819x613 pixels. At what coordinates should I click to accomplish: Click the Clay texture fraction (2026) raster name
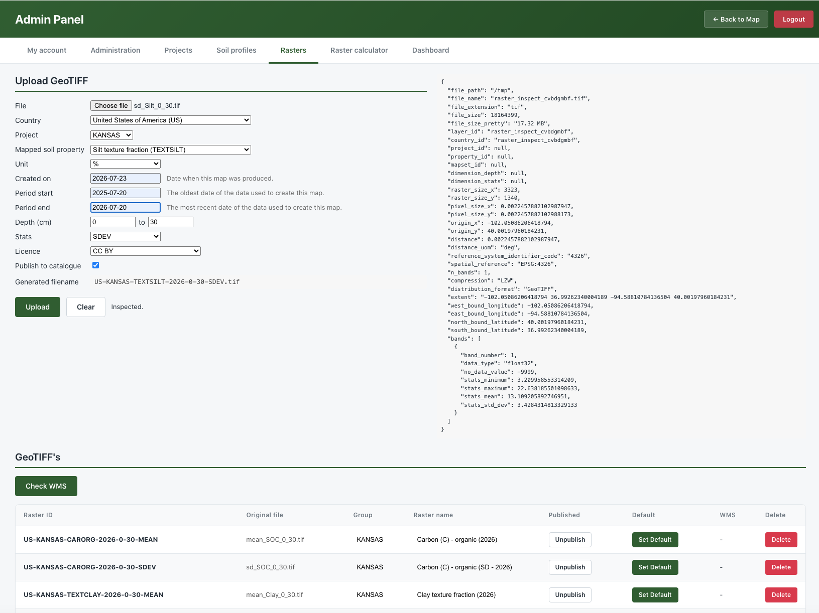pyautogui.click(x=456, y=595)
